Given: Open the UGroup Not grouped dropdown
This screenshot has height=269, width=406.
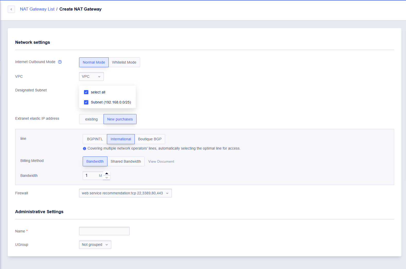Looking at the screenshot, I should point(95,245).
